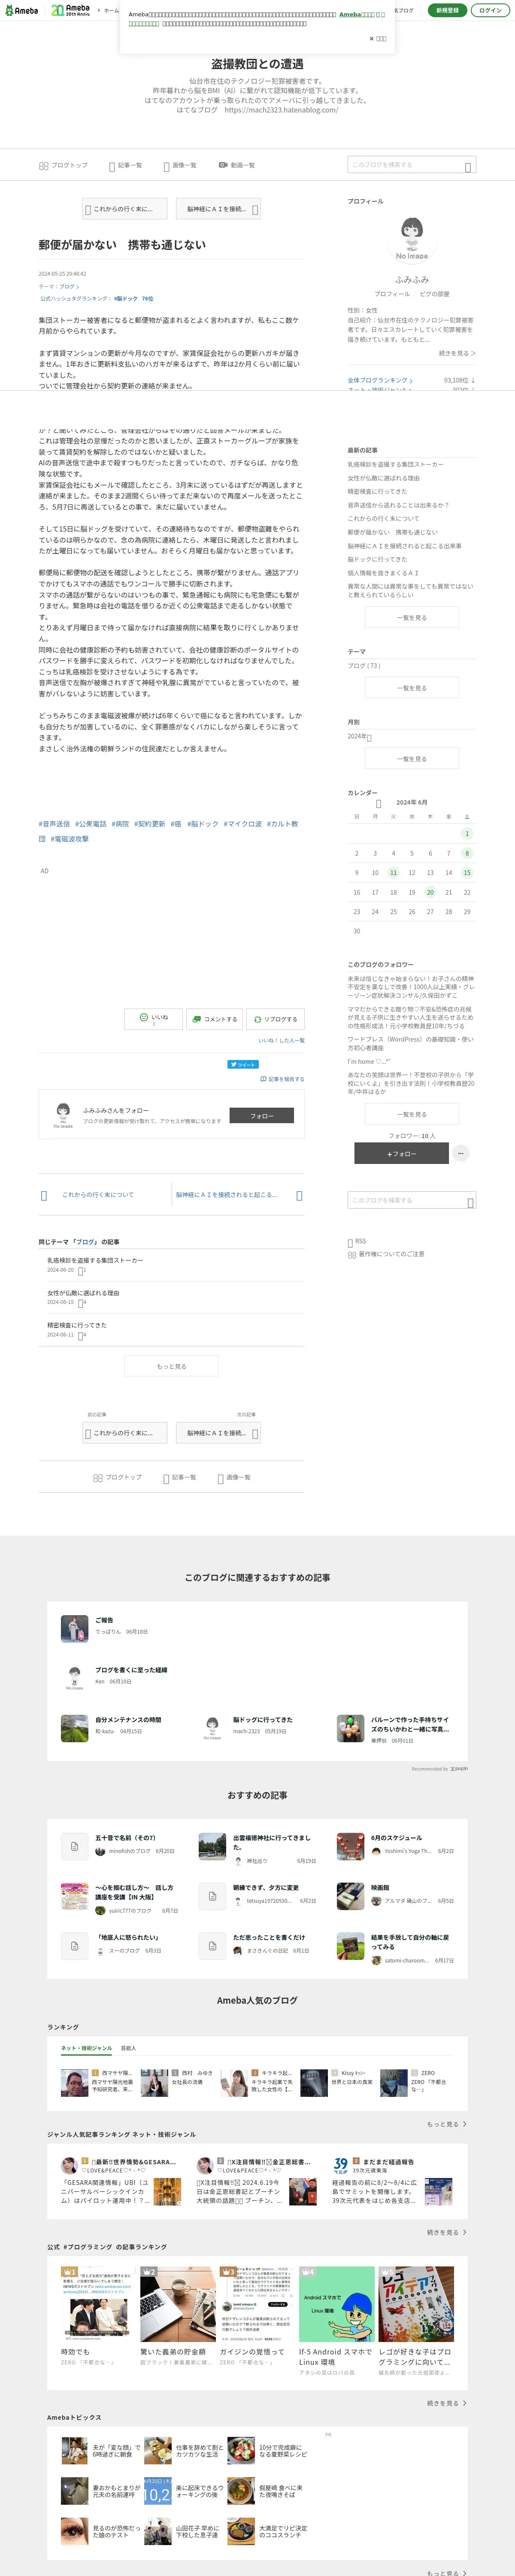Click the Ameba 20th Anniv logo
515x2576 pixels.
click(x=70, y=10)
